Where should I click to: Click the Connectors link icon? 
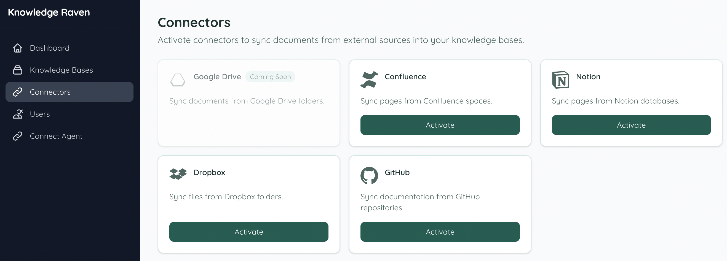18,92
